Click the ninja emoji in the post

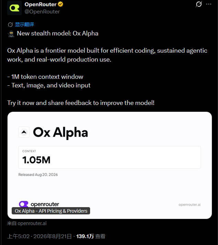pyautogui.click(x=11, y=34)
